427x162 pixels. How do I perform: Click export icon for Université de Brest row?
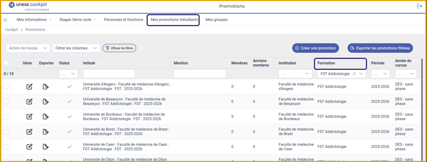coord(46,132)
